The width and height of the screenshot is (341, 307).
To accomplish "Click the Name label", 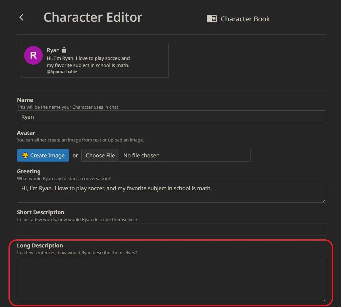I will coord(25,100).
